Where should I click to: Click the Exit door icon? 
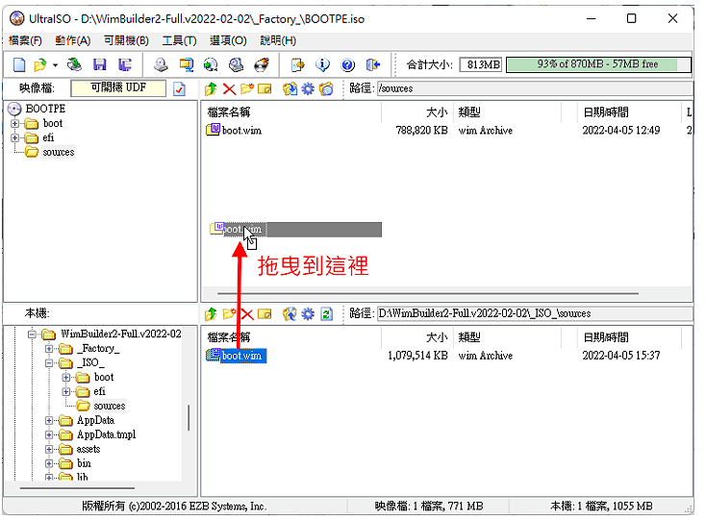tap(373, 64)
